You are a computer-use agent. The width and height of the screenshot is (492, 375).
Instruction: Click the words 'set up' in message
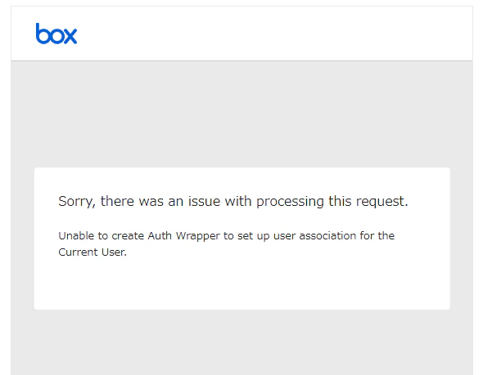pyautogui.click(x=253, y=236)
